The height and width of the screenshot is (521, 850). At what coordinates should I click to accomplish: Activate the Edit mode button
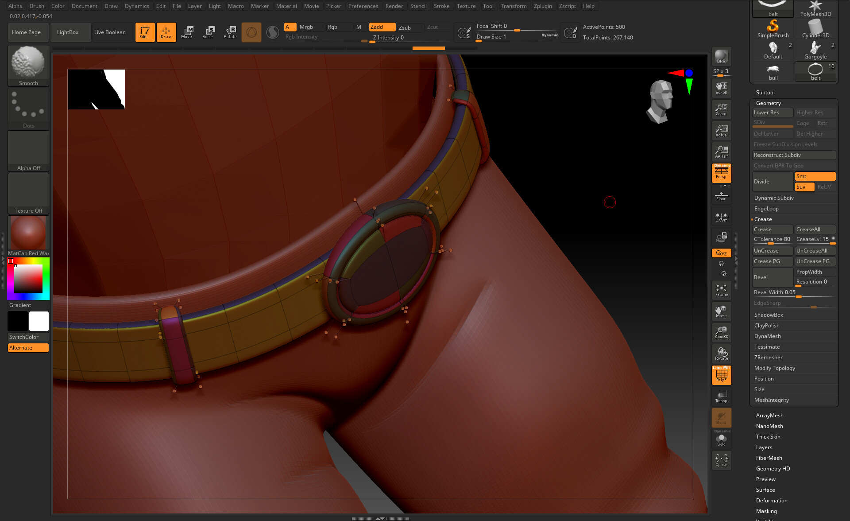(145, 32)
